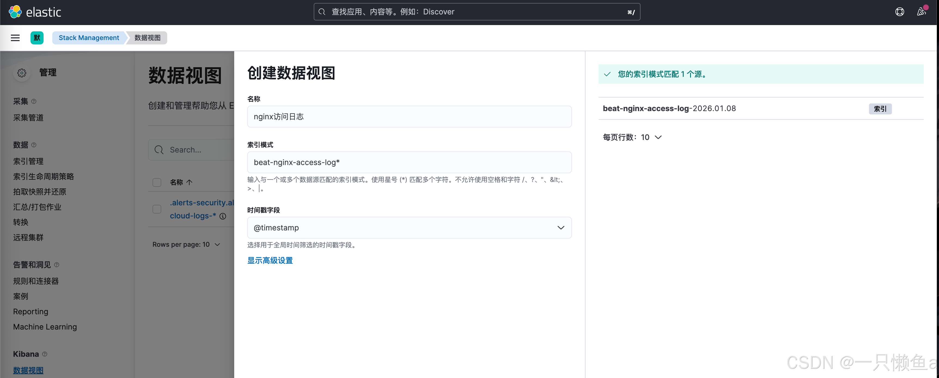
Task: Click the 索引模式 input field
Action: [409, 163]
